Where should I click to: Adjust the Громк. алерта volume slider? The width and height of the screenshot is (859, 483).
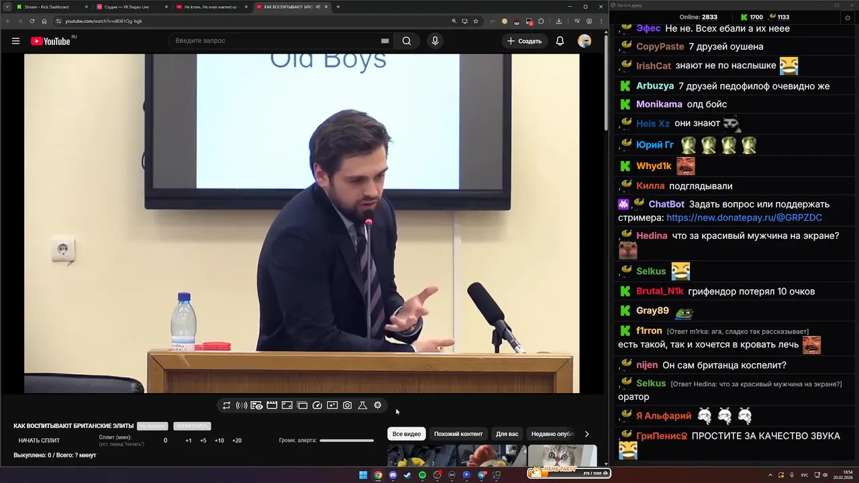coord(346,441)
